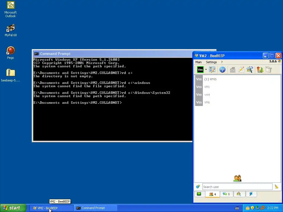
Task: Switch to the blue monitor icon tab
Action: click(251, 194)
